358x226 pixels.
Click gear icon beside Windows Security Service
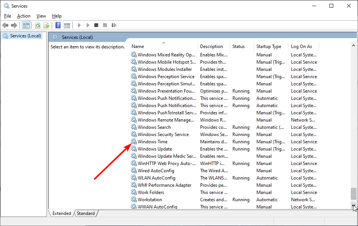134,135
